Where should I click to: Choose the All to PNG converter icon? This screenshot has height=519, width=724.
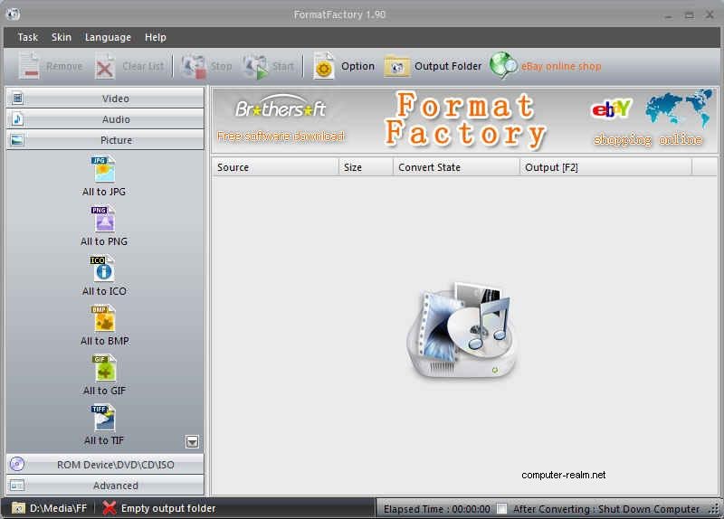[x=104, y=219]
